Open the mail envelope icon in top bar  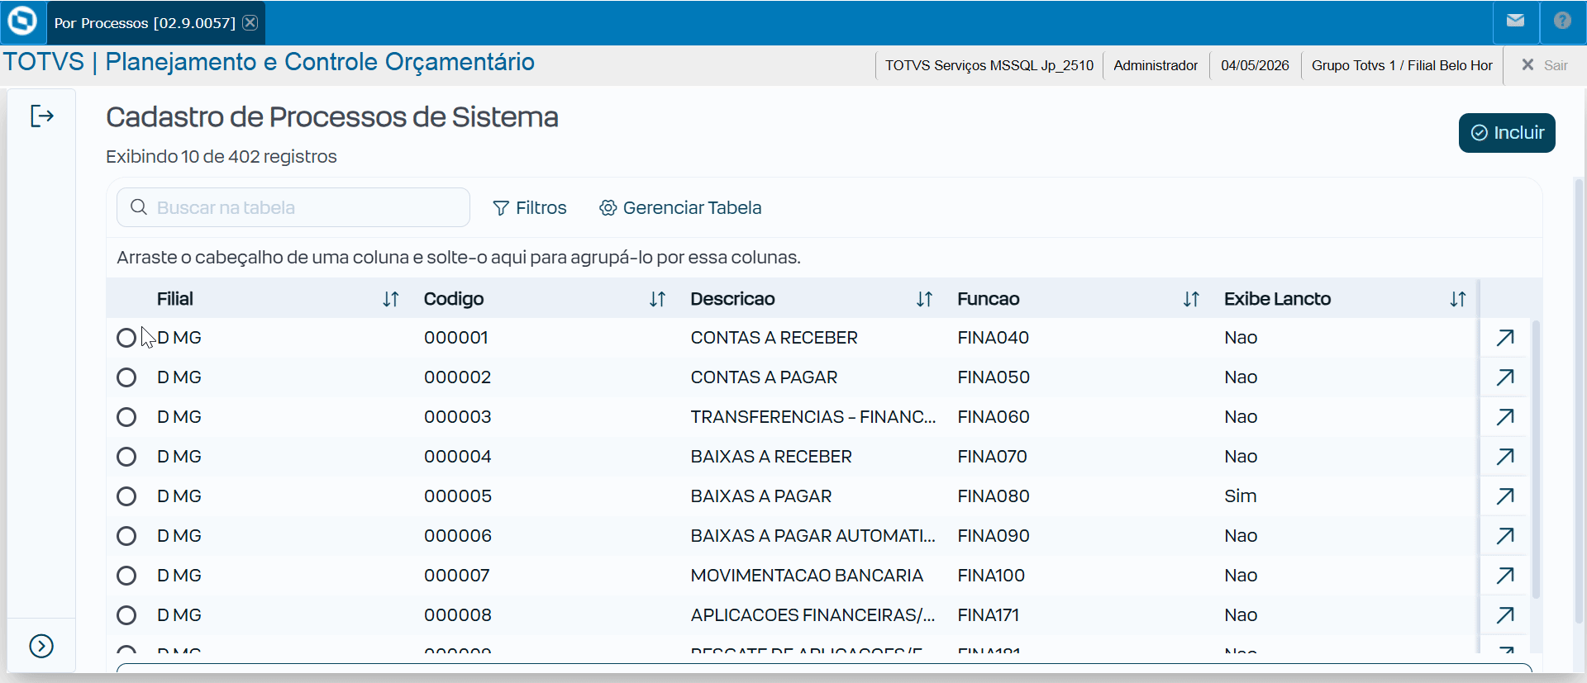1515,21
